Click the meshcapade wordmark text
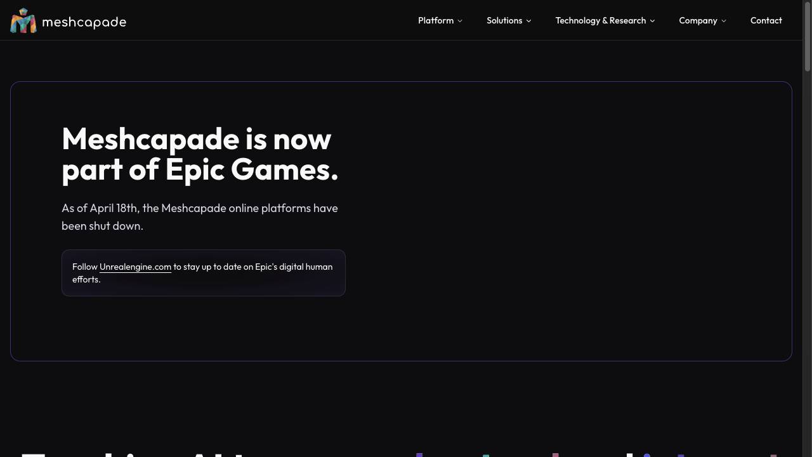 (x=84, y=22)
